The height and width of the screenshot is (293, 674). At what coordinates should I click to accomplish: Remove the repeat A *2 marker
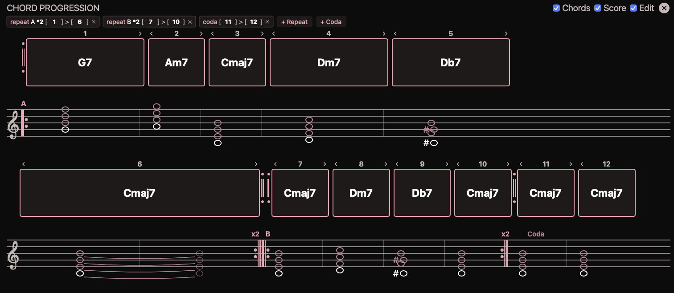click(x=93, y=21)
